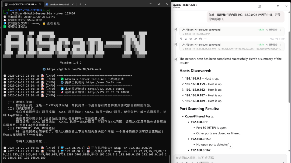Click host entry 192.168.0.1 in hosts list
The height and width of the screenshot is (163, 291).
coord(202,79)
